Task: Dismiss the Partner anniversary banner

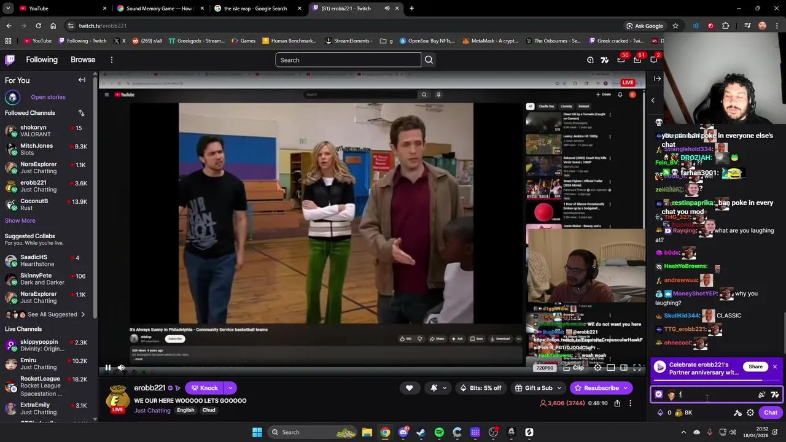Action: [775, 366]
